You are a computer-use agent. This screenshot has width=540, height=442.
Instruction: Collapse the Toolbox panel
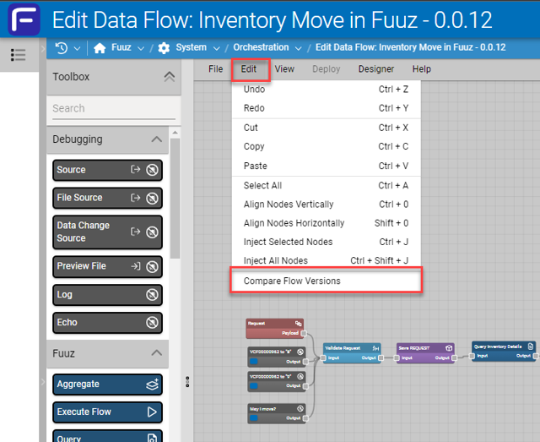click(169, 77)
